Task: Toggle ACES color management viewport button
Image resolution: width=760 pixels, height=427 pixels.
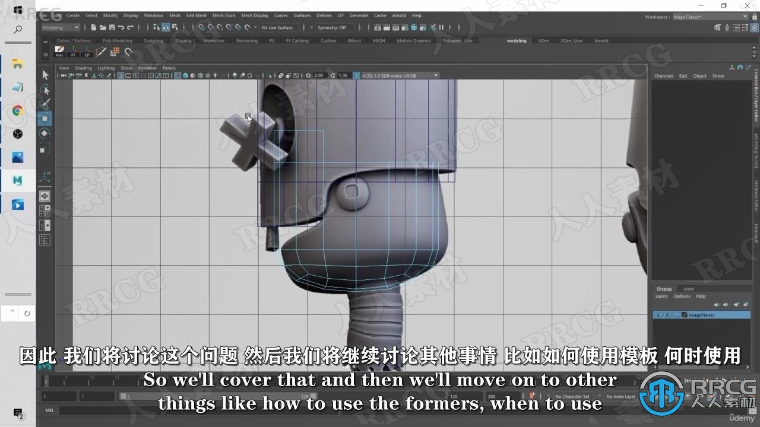Action: point(356,75)
